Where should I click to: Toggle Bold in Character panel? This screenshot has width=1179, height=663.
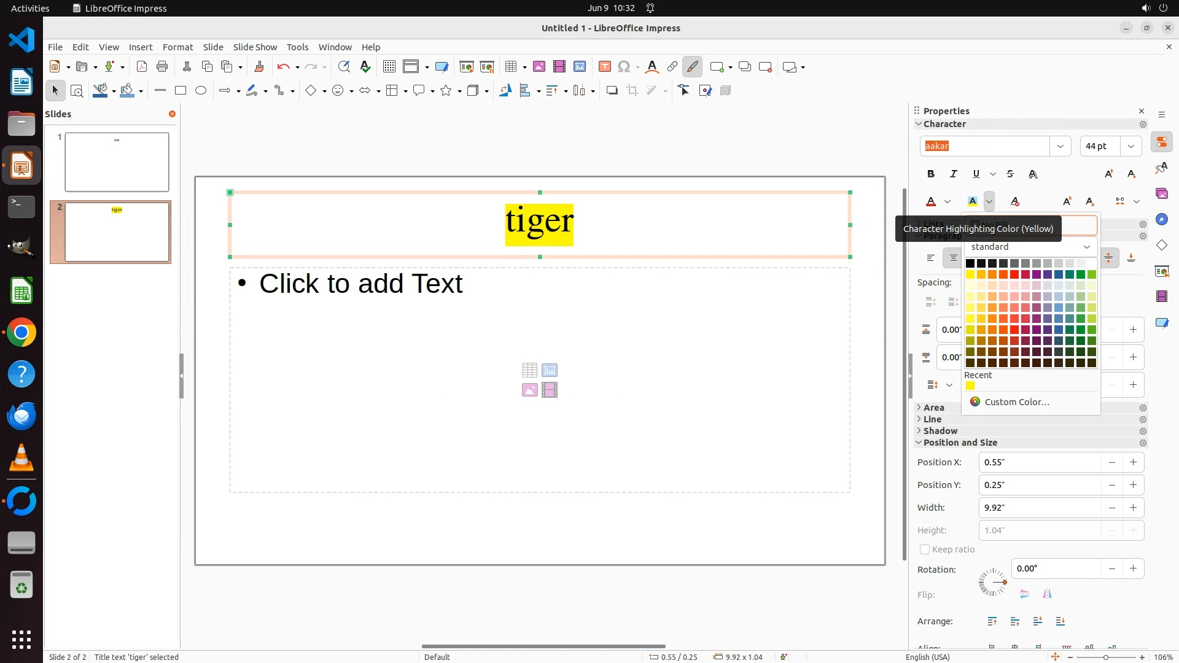(931, 174)
